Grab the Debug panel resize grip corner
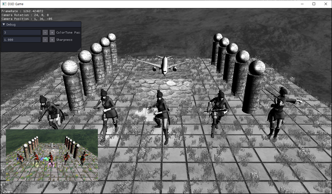 coord(79,50)
